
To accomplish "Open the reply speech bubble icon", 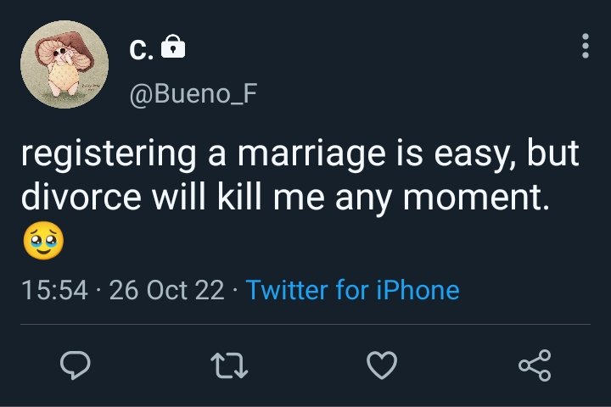I will click(x=76, y=365).
